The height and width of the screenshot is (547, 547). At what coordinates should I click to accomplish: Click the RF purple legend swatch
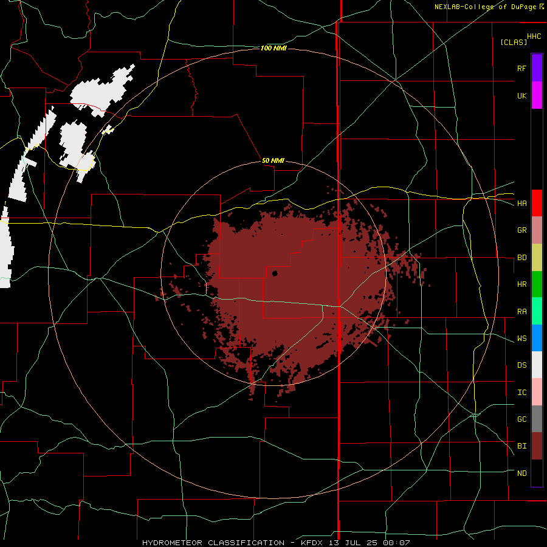coord(537,68)
